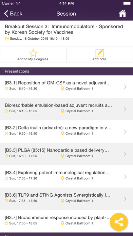Open chevron for B3.1 Reposition of GM-CSF
The image size is (133, 236).
[x=125, y=87]
